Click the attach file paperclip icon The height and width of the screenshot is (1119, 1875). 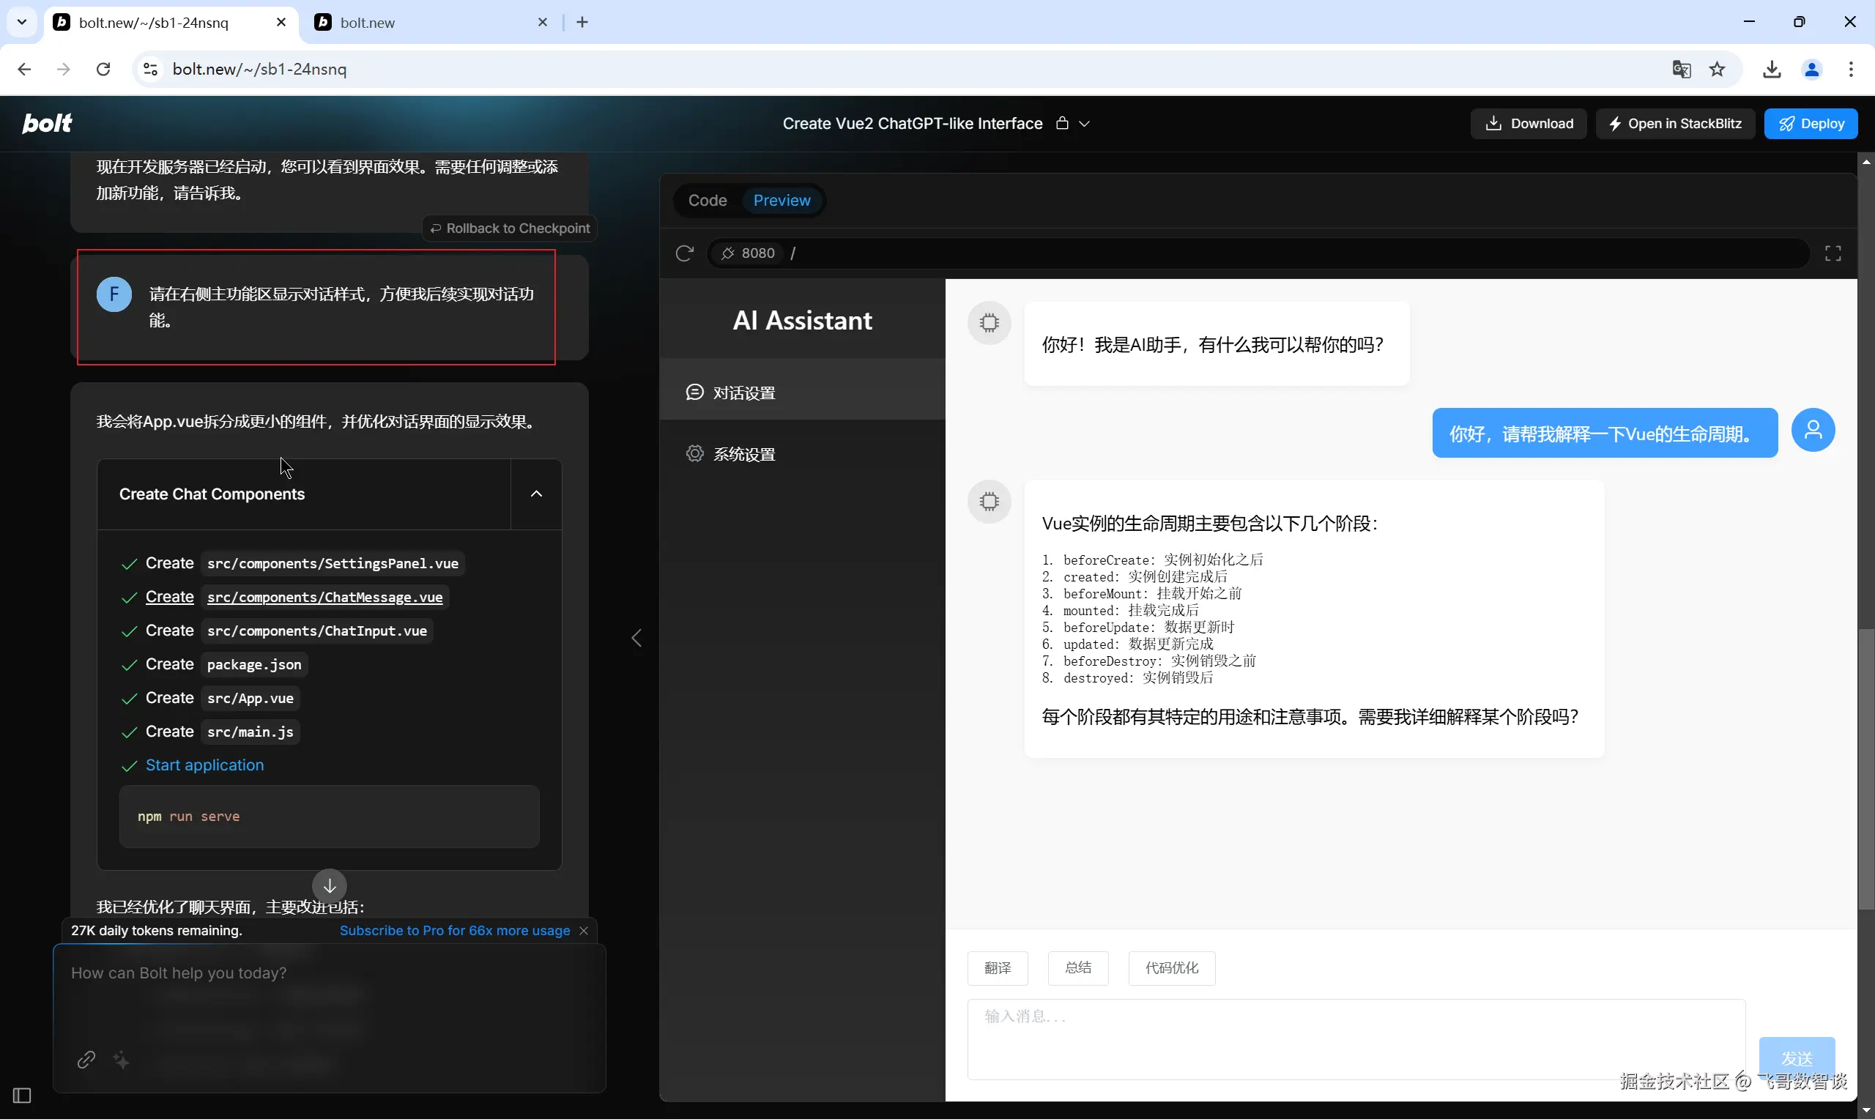[86, 1060]
